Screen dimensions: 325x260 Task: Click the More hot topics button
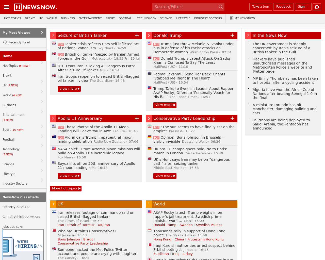[x=66, y=188]
